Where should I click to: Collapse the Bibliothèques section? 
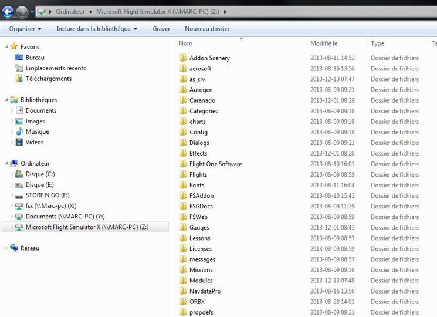tap(6, 100)
